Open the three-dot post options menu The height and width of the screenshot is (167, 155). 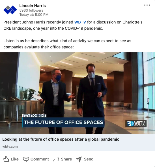click(x=147, y=5)
